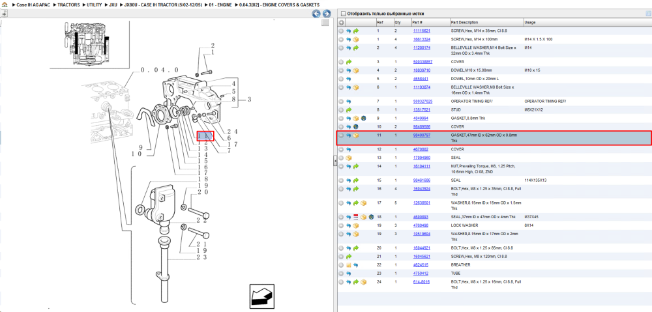Image resolution: width=652 pixels, height=312 pixels.
Task: Click the next illustration arrow button
Action: [327, 14]
